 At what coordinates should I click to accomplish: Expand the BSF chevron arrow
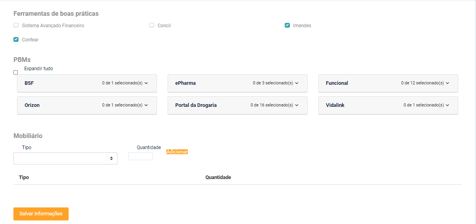(146, 83)
